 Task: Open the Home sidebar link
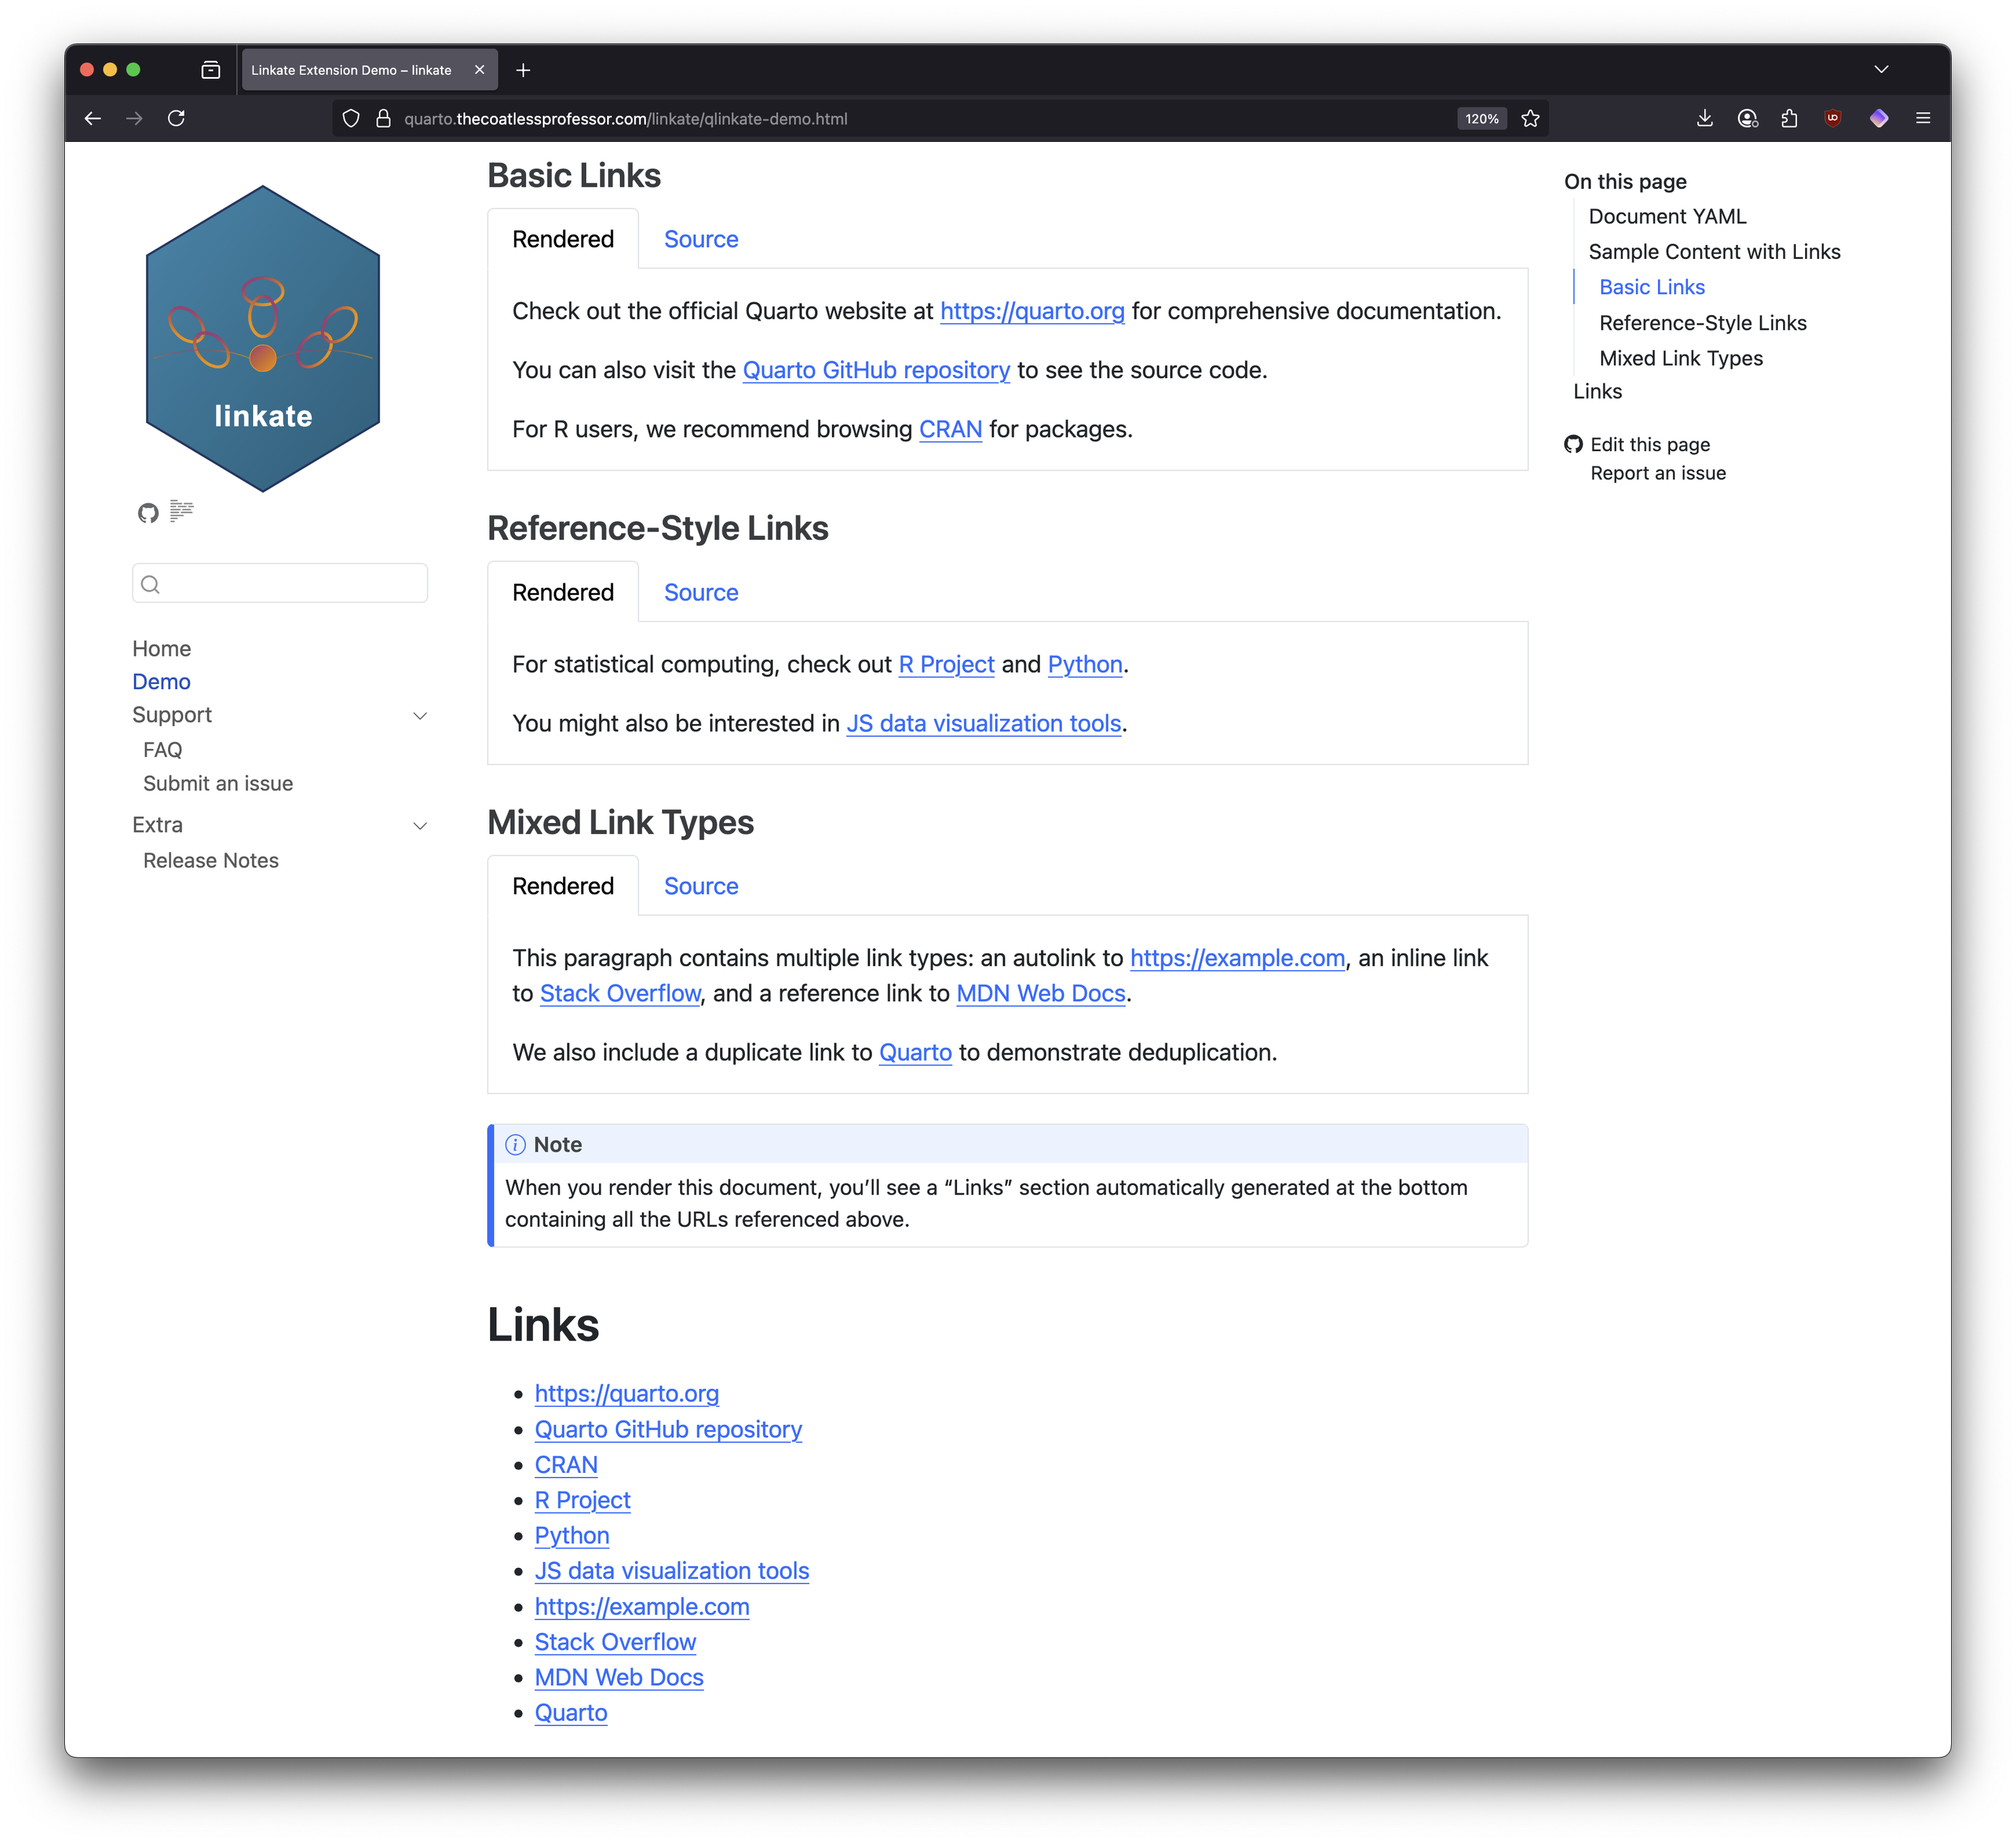point(161,648)
